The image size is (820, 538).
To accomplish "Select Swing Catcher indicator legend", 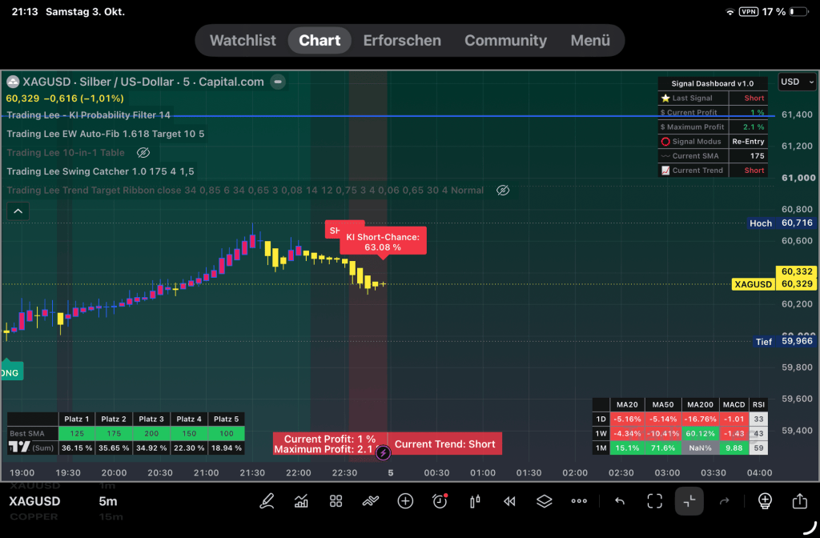I will [x=100, y=171].
